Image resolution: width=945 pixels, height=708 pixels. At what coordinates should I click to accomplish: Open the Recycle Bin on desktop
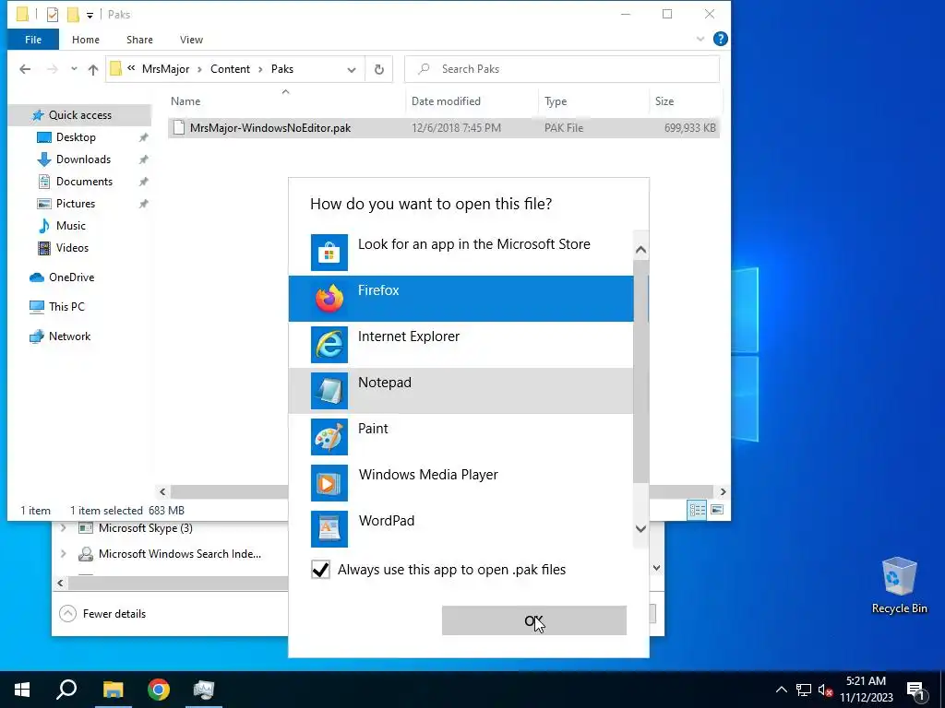(899, 585)
